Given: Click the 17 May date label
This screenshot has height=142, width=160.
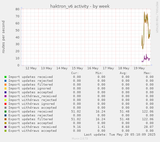Looking at the screenshot, I should (x=108, y=68).
